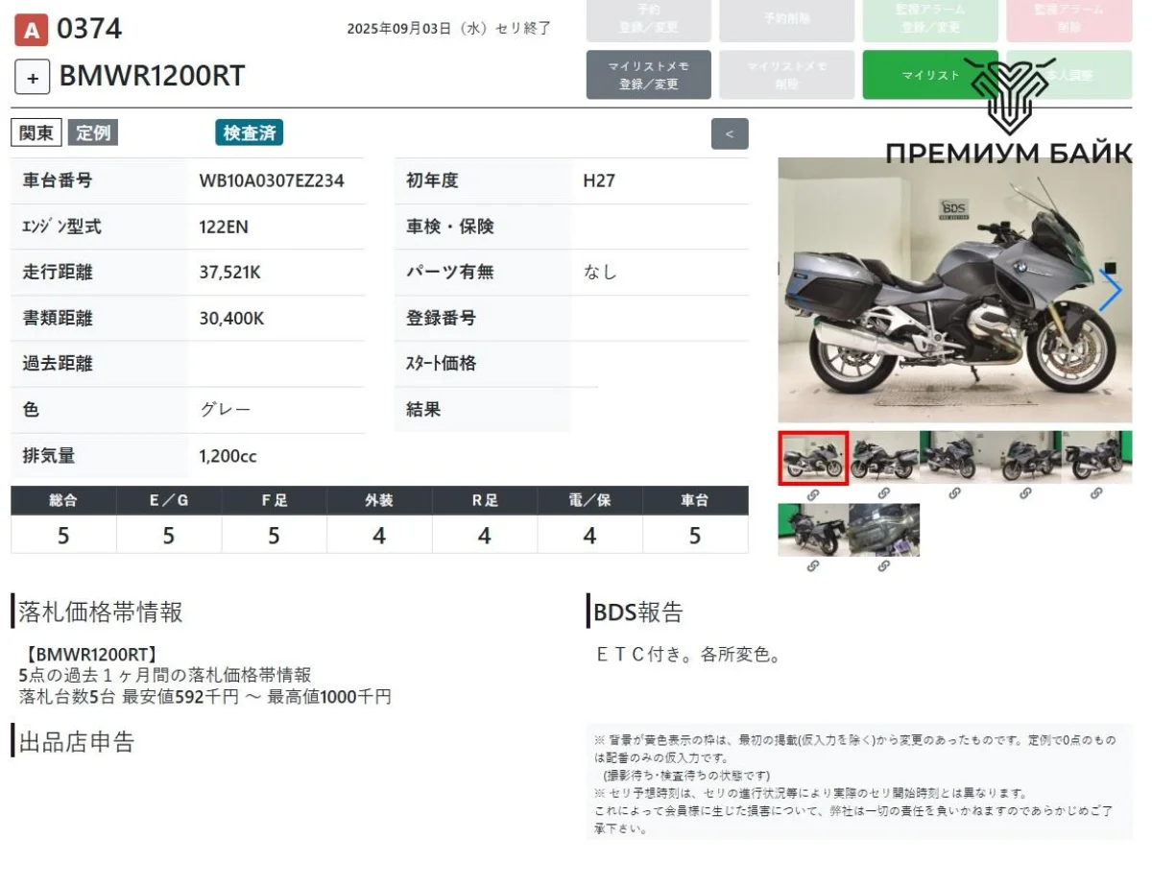Expand details with the plus button beside BMWR1200RT
The width and height of the screenshot is (1152, 887).
pyautogui.click(x=32, y=78)
